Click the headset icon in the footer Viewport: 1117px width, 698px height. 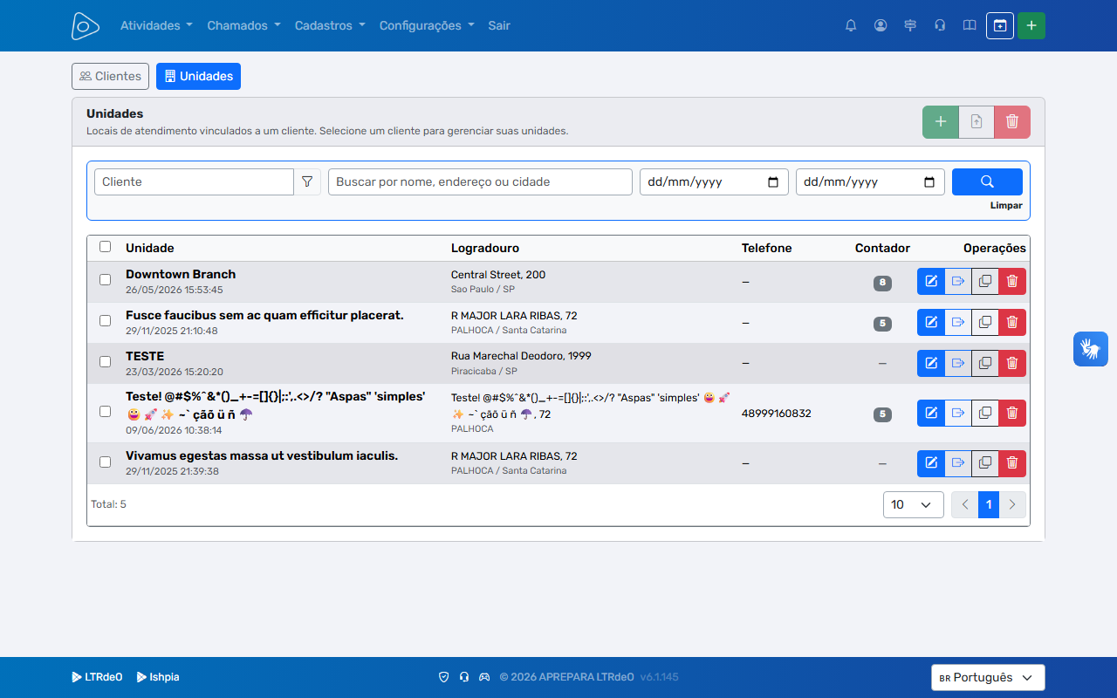coord(464,677)
